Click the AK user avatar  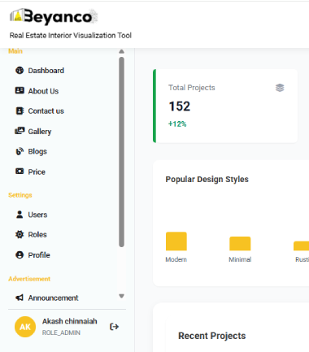click(x=25, y=327)
